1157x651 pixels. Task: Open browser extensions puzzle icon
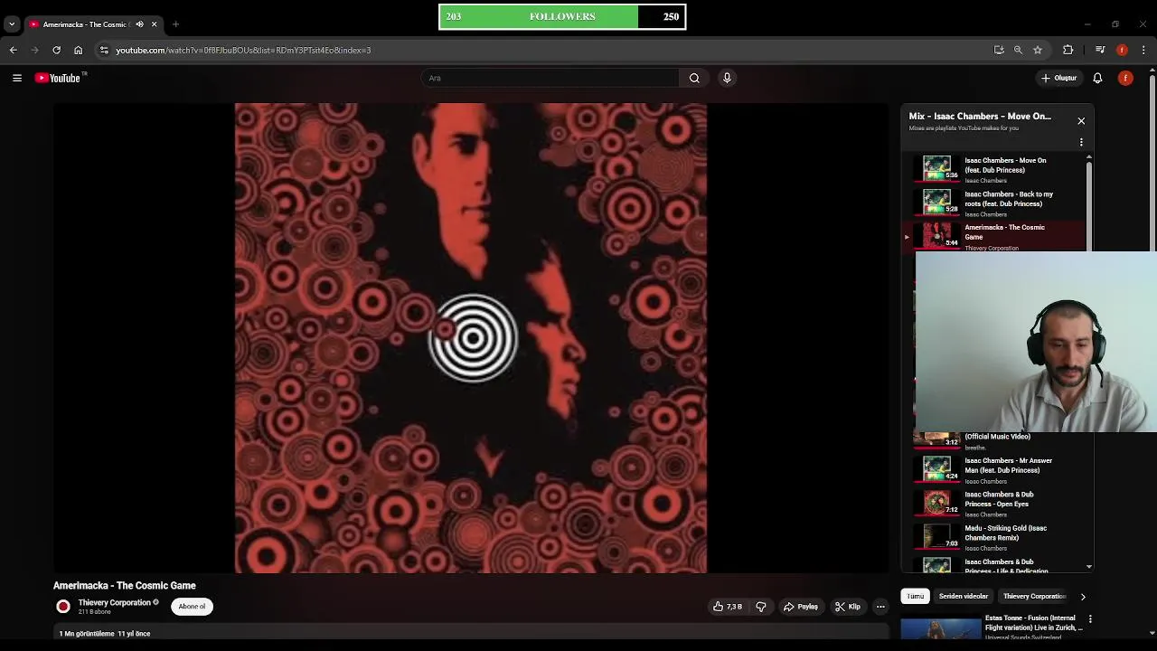click(1068, 50)
